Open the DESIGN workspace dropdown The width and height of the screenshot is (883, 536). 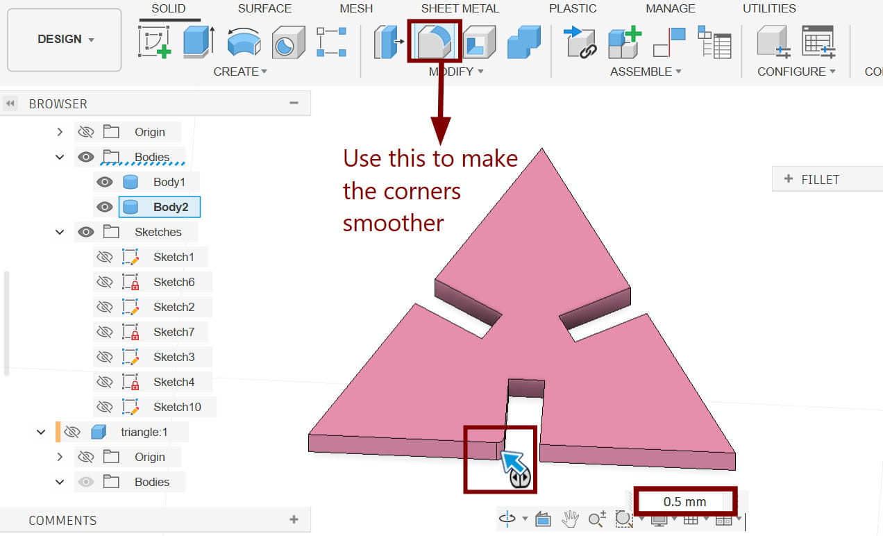(x=65, y=40)
